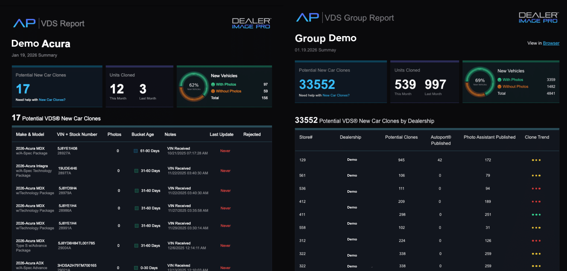Toggle the 0-30 Days bucket square
This screenshot has width=567, height=271.
[136, 268]
